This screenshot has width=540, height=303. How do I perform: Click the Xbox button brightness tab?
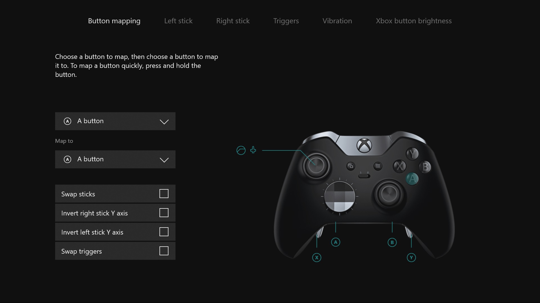coord(413,20)
